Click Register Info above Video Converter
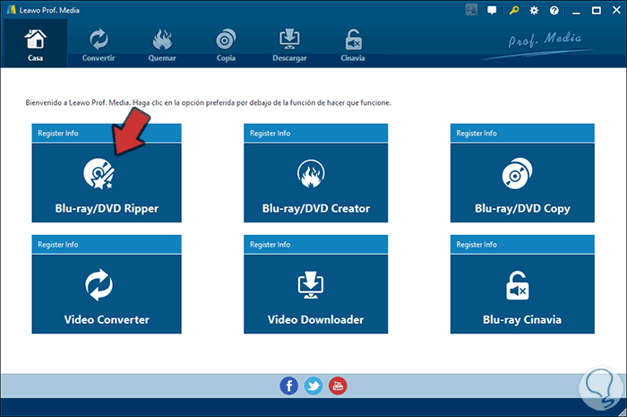 coord(58,245)
